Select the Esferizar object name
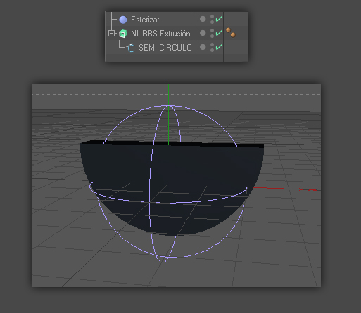 145,20
